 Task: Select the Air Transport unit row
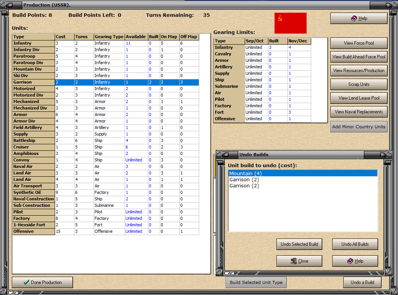tap(106, 186)
